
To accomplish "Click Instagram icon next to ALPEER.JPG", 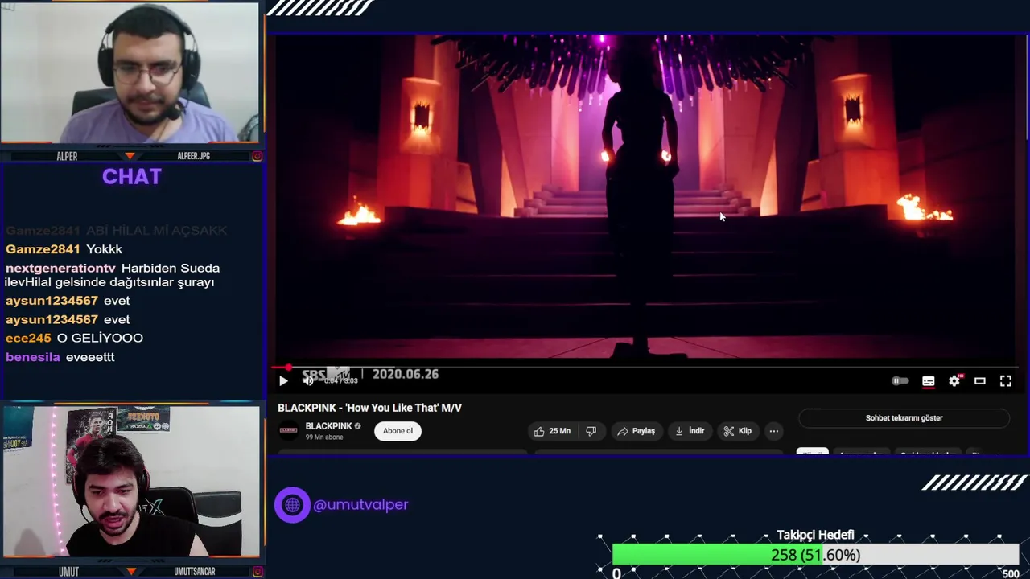I will (x=257, y=156).
